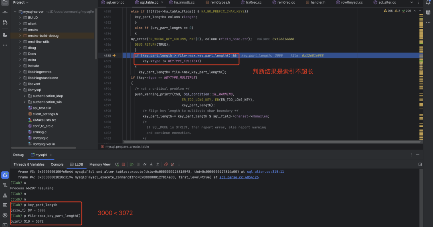The width and height of the screenshot is (433, 227).
Task: Open the Commit tool window icon
Action: pos(5,12)
